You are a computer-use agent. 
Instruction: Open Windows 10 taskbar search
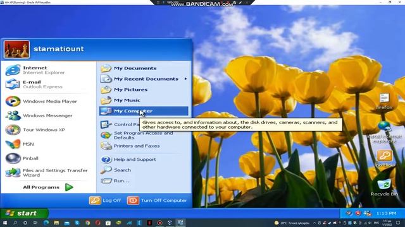tap(15, 223)
